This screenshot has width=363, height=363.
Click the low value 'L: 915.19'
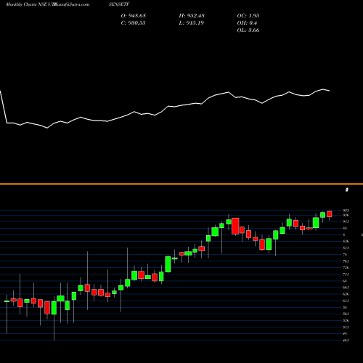point(192,23)
